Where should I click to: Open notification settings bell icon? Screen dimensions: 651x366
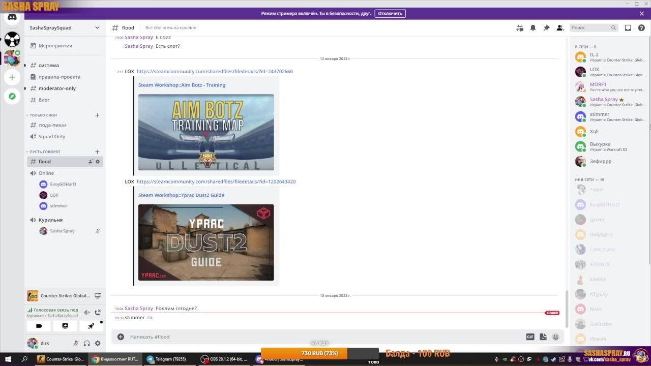pyautogui.click(x=533, y=27)
